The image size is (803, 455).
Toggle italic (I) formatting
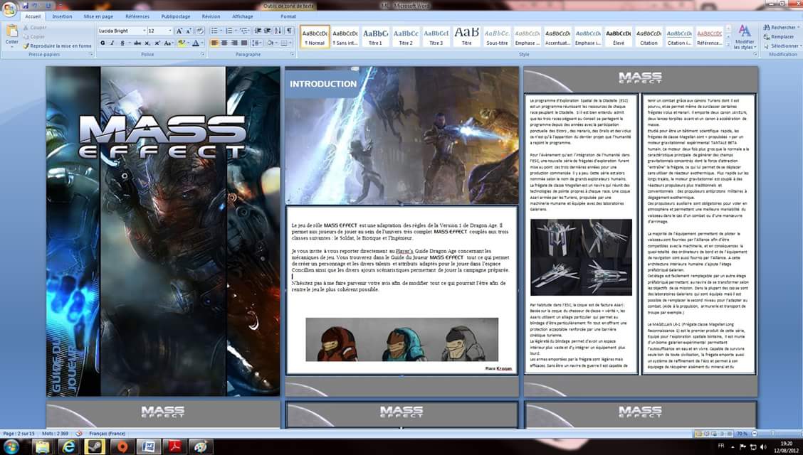pos(112,43)
